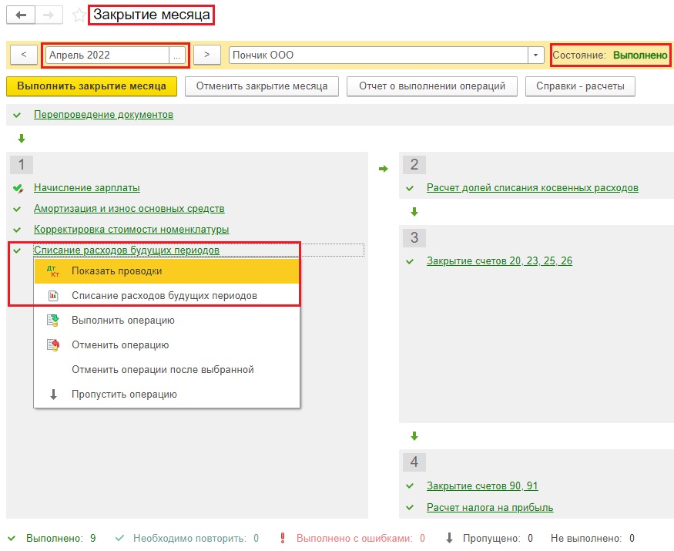
Task: Click 'Отменить закрытие месяца' button
Action: point(262,86)
